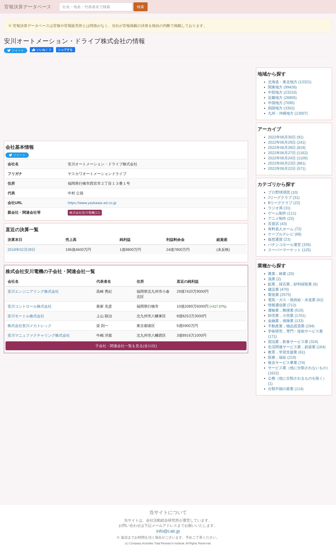The width and height of the screenshot is (336, 548).
Task: Click the Facebook シェアする share button
Action: click(65, 50)
